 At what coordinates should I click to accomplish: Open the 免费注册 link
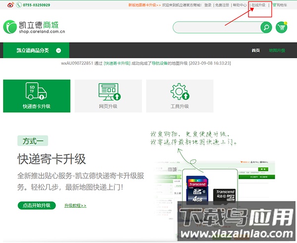pos(222,5)
